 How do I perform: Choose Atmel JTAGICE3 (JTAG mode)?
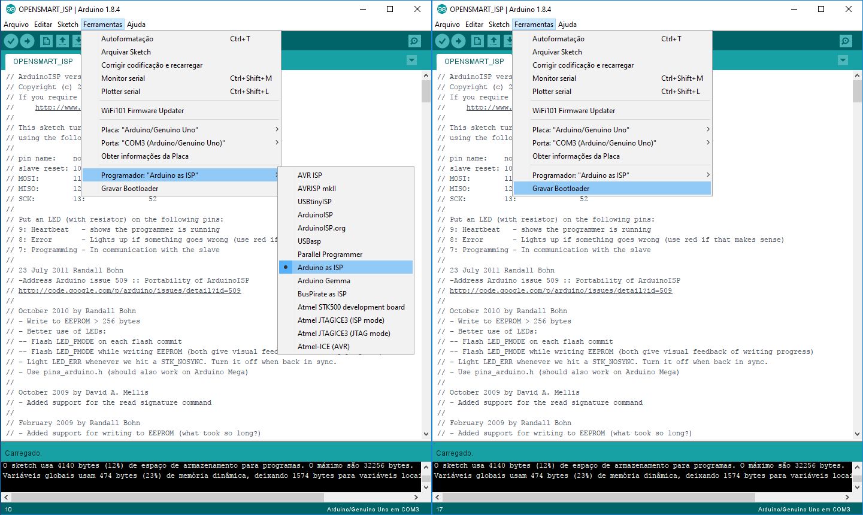[346, 333]
